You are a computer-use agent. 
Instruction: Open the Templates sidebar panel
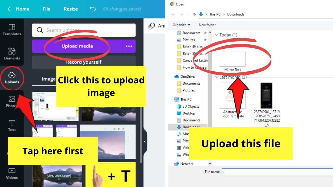tap(12, 30)
